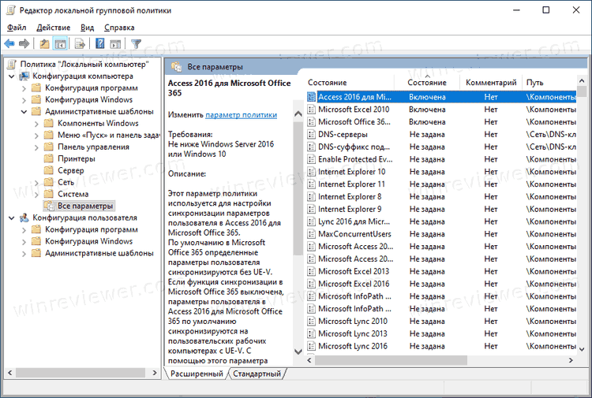Click the Export list toolbar icon

click(x=80, y=43)
